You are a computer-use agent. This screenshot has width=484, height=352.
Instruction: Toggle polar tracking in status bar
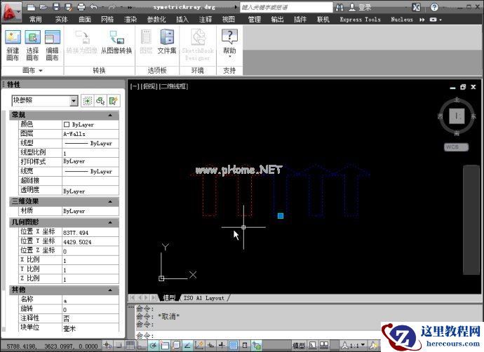point(153,345)
